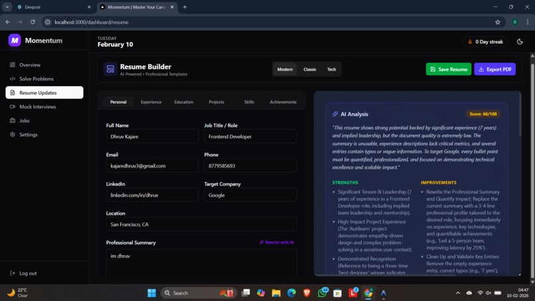Switch to the Skills tab
Viewport: 535px width, 301px height.
point(249,102)
